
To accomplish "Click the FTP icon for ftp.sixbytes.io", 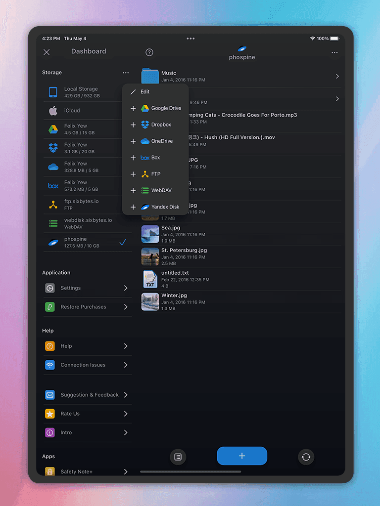I will pyautogui.click(x=53, y=205).
